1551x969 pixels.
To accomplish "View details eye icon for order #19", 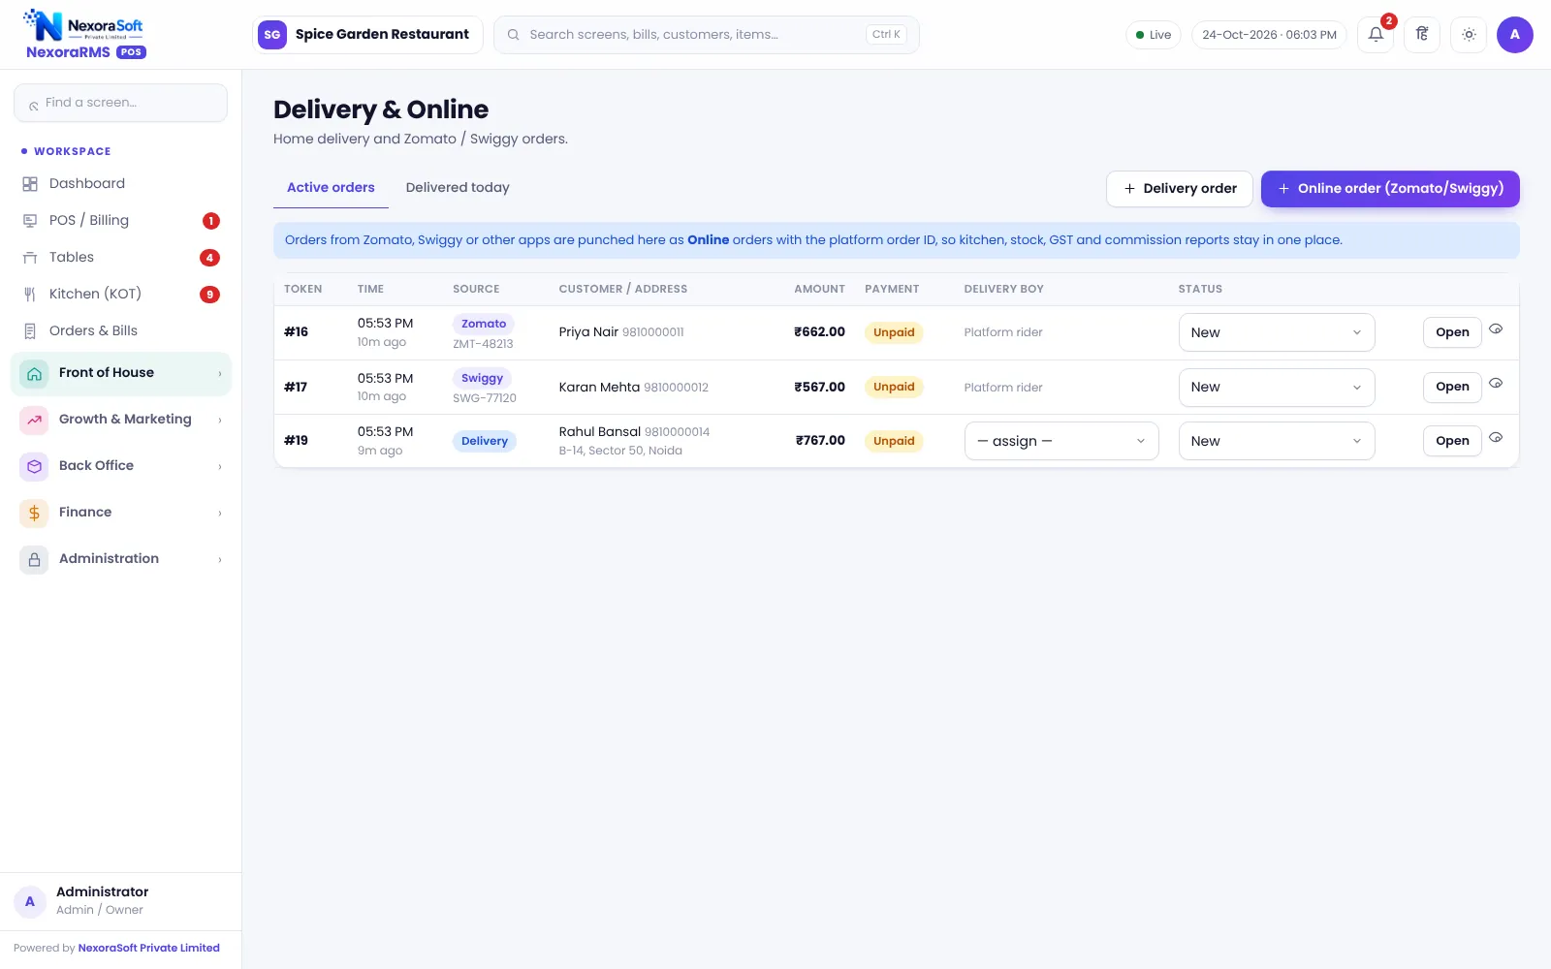I will click(1496, 438).
